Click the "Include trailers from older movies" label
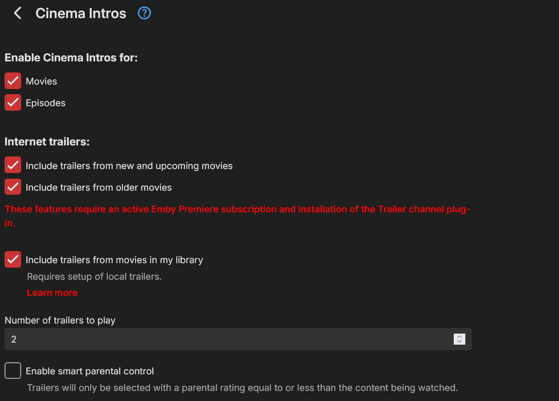 (99, 188)
